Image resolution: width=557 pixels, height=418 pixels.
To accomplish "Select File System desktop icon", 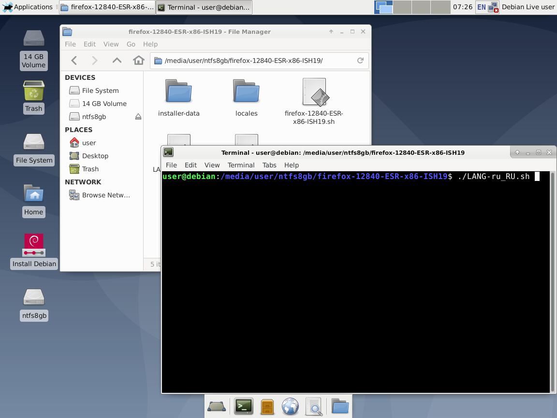I will 34,149.
